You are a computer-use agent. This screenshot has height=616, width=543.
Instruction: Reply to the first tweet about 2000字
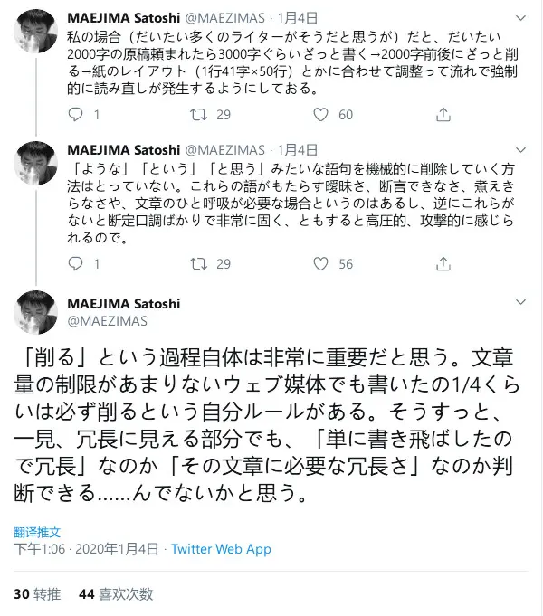(x=76, y=115)
